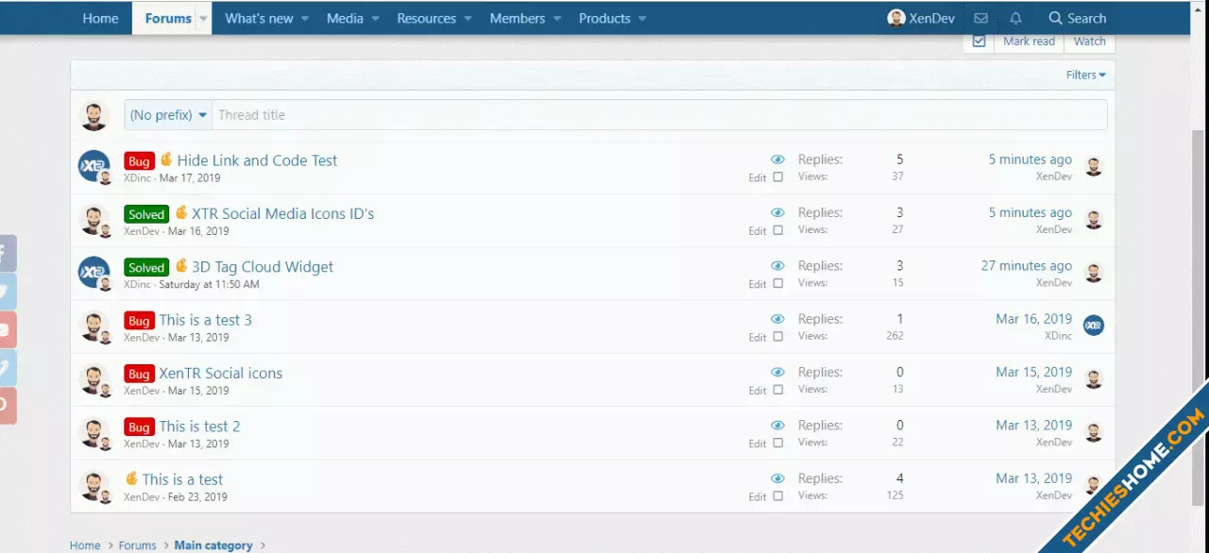Click the XenDev user avatar in navbar
This screenshot has height=553, width=1209.
click(895, 18)
